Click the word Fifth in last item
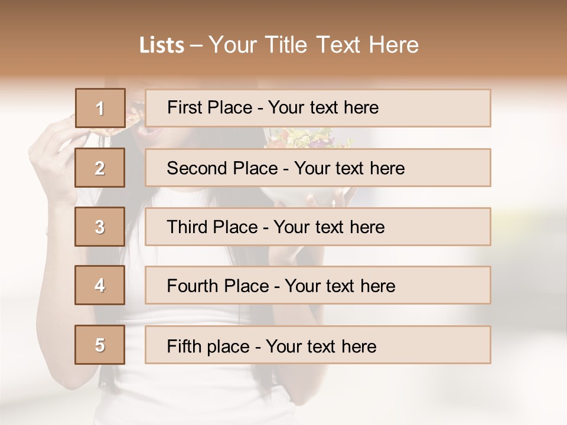The width and height of the screenshot is (567, 425). pyautogui.click(x=184, y=346)
